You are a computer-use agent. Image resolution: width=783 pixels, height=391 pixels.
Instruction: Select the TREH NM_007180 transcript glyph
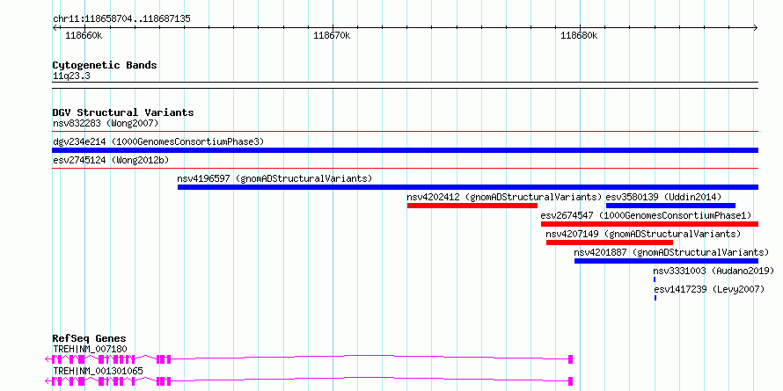309,359
